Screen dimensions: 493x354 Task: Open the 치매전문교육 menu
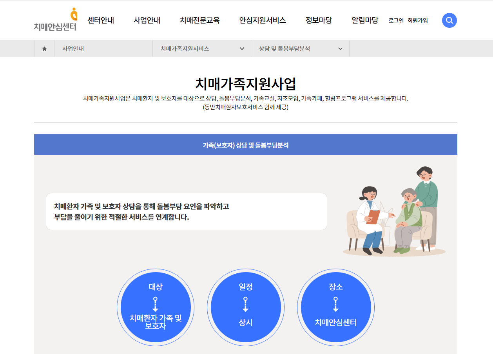tap(200, 20)
